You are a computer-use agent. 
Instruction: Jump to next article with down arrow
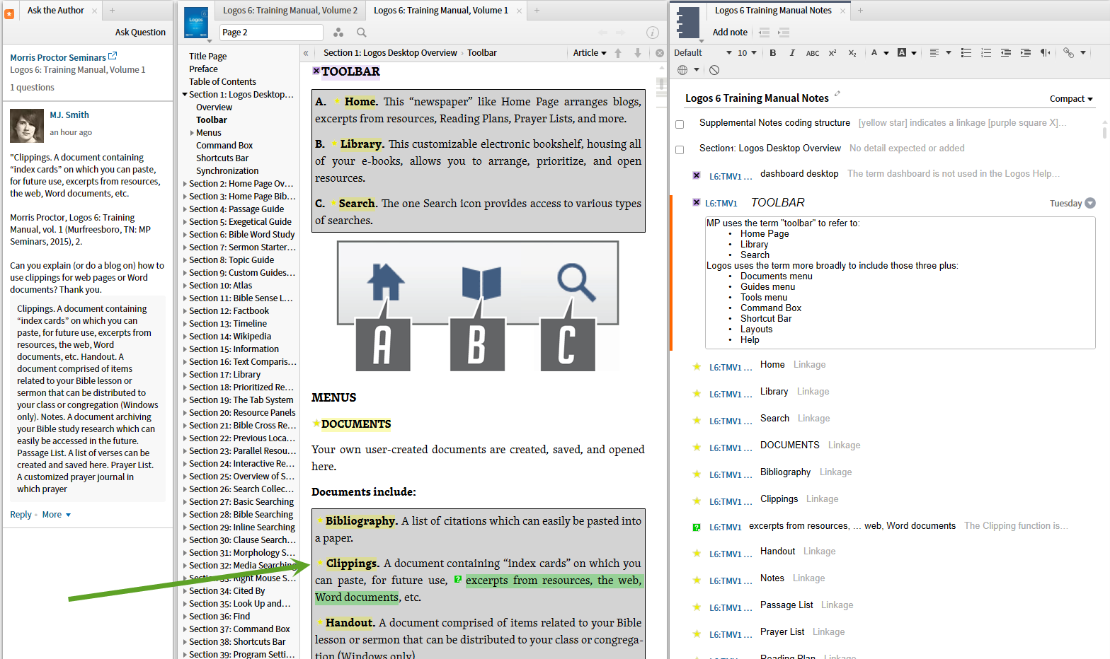click(638, 53)
